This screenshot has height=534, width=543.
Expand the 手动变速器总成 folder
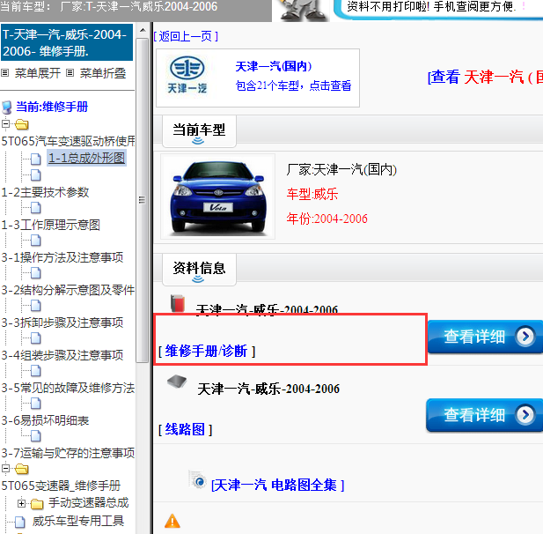21,503
